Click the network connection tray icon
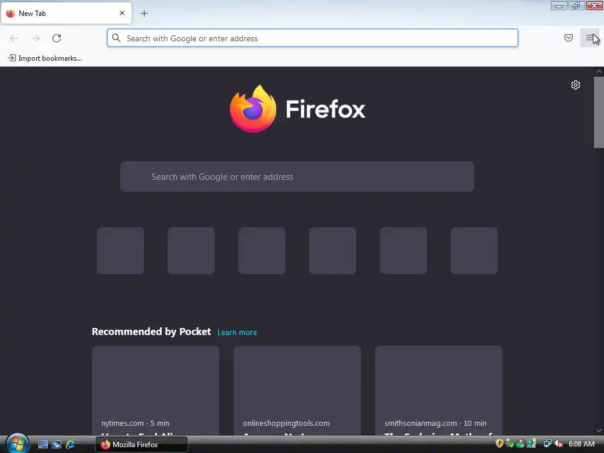604x453 pixels. pyautogui.click(x=547, y=444)
